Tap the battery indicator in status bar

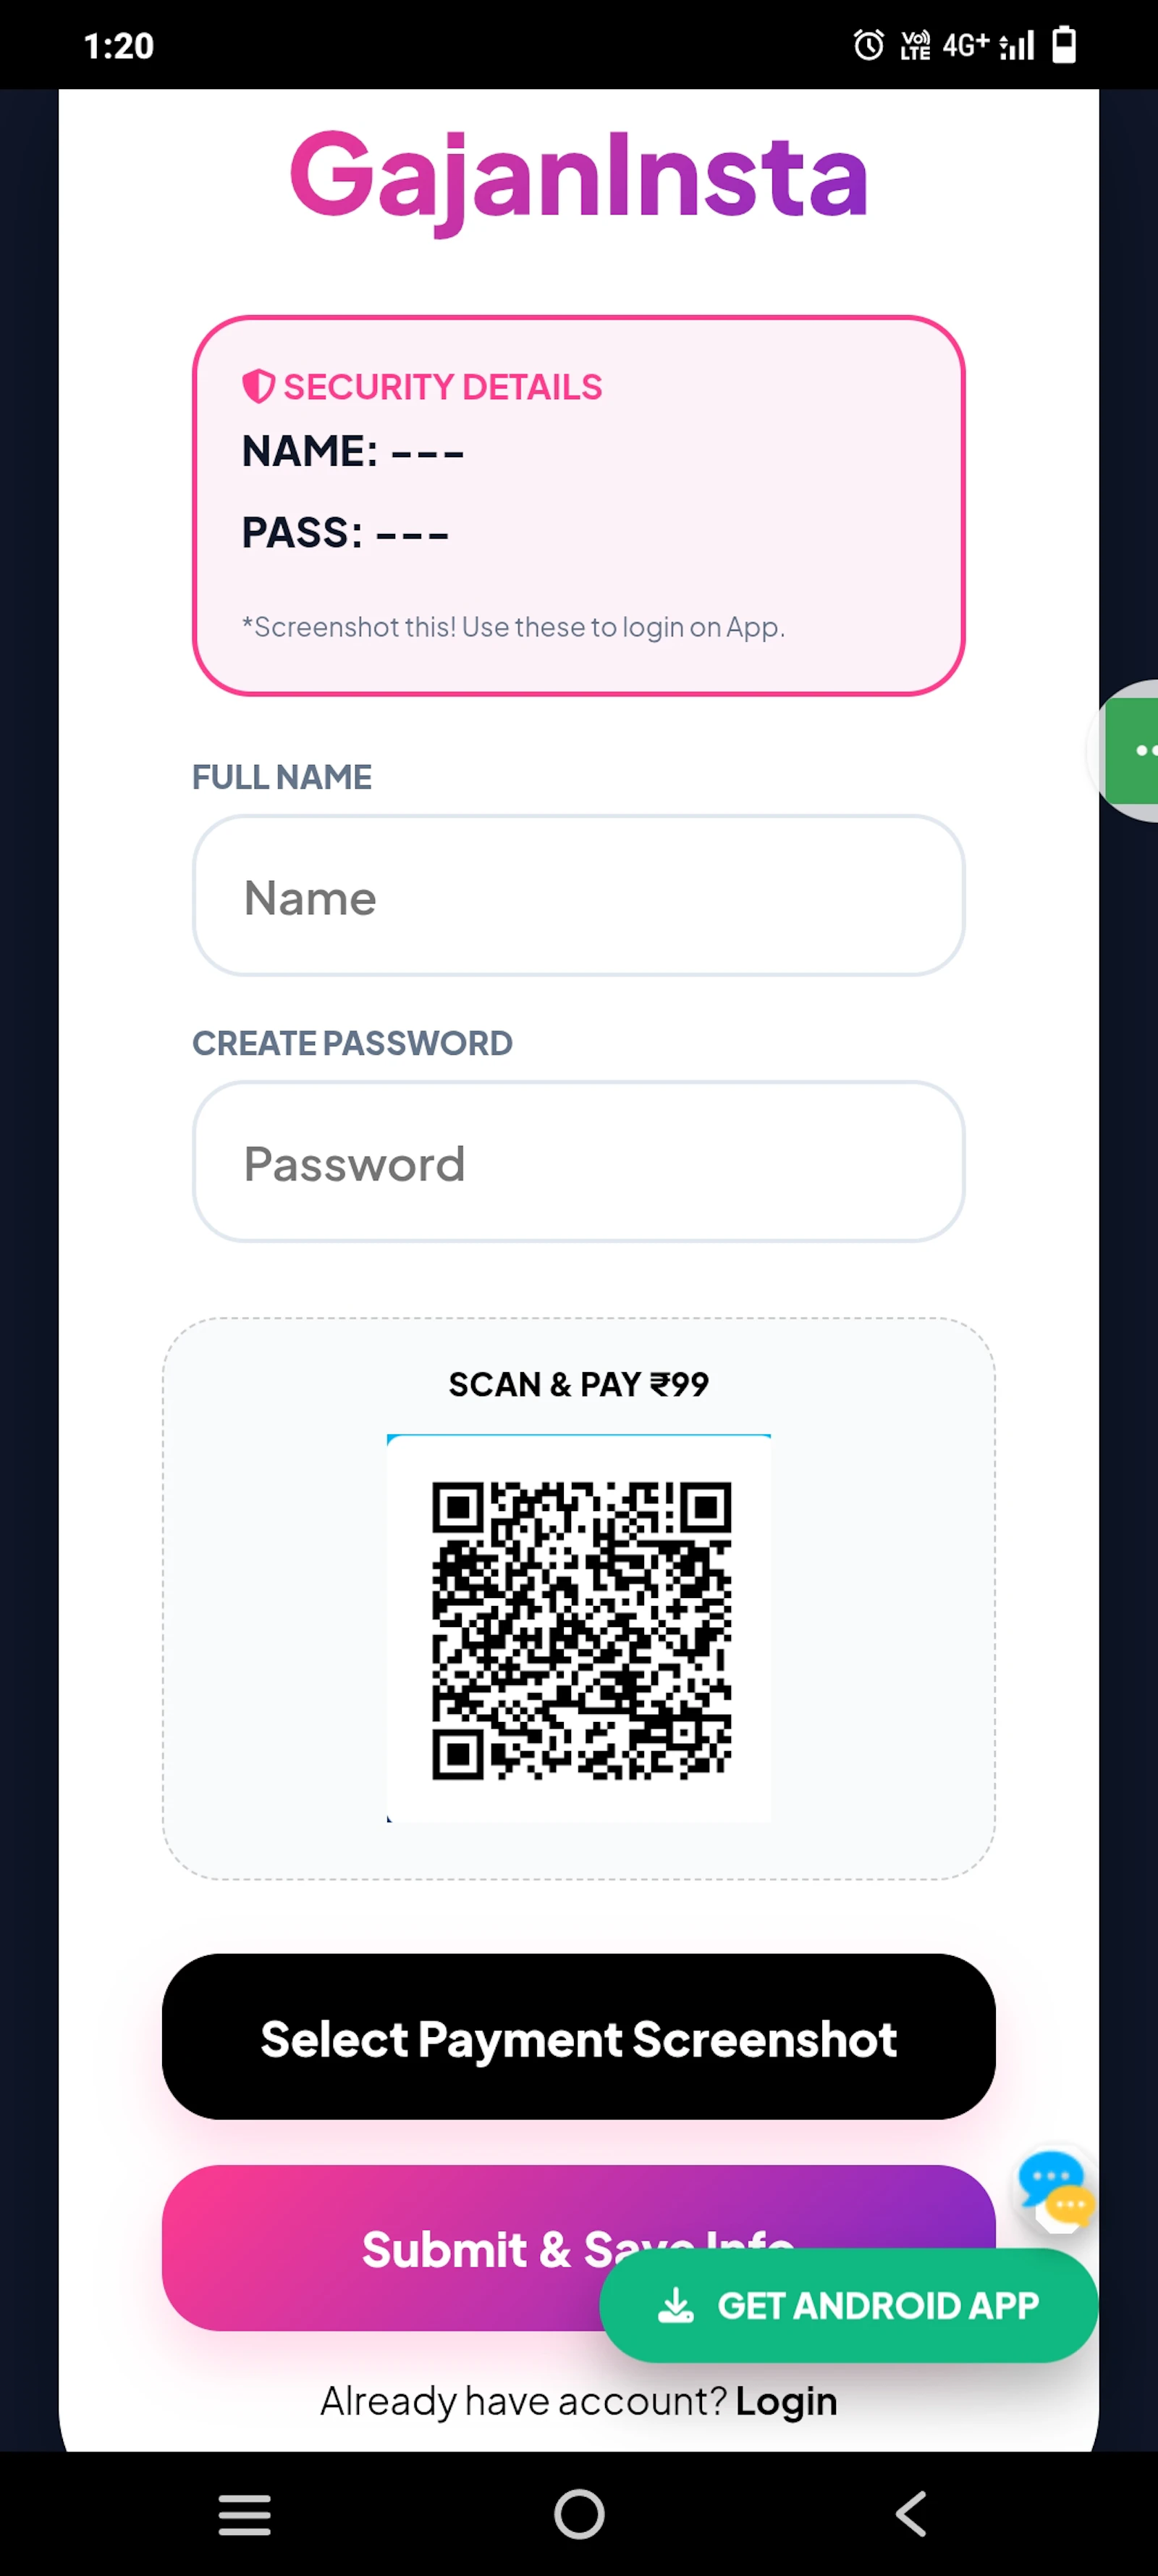click(1064, 45)
